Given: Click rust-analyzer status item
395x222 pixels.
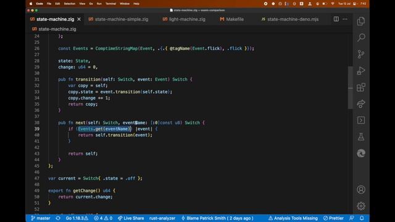Looking at the screenshot, I should (x=162, y=218).
